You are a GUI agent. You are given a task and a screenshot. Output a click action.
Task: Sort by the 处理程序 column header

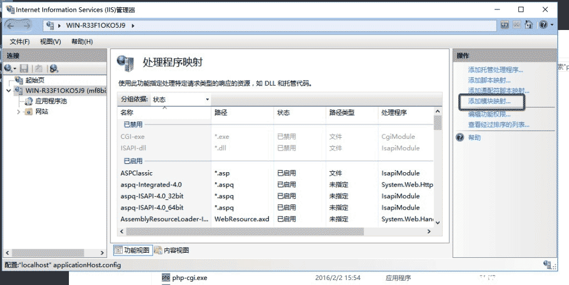click(406, 113)
